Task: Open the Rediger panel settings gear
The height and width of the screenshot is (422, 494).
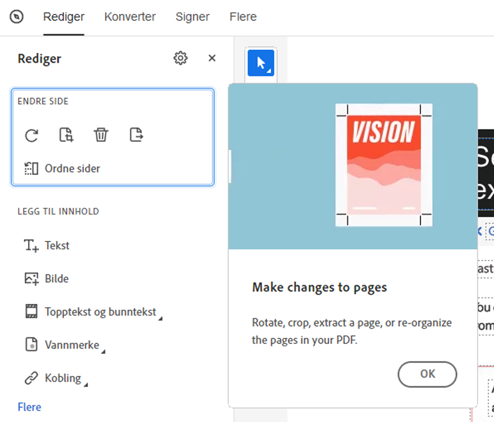Action: (180, 58)
